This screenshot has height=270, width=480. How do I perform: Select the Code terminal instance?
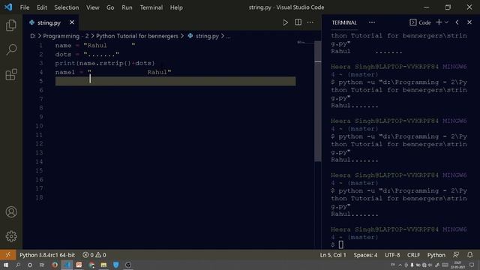(420, 22)
